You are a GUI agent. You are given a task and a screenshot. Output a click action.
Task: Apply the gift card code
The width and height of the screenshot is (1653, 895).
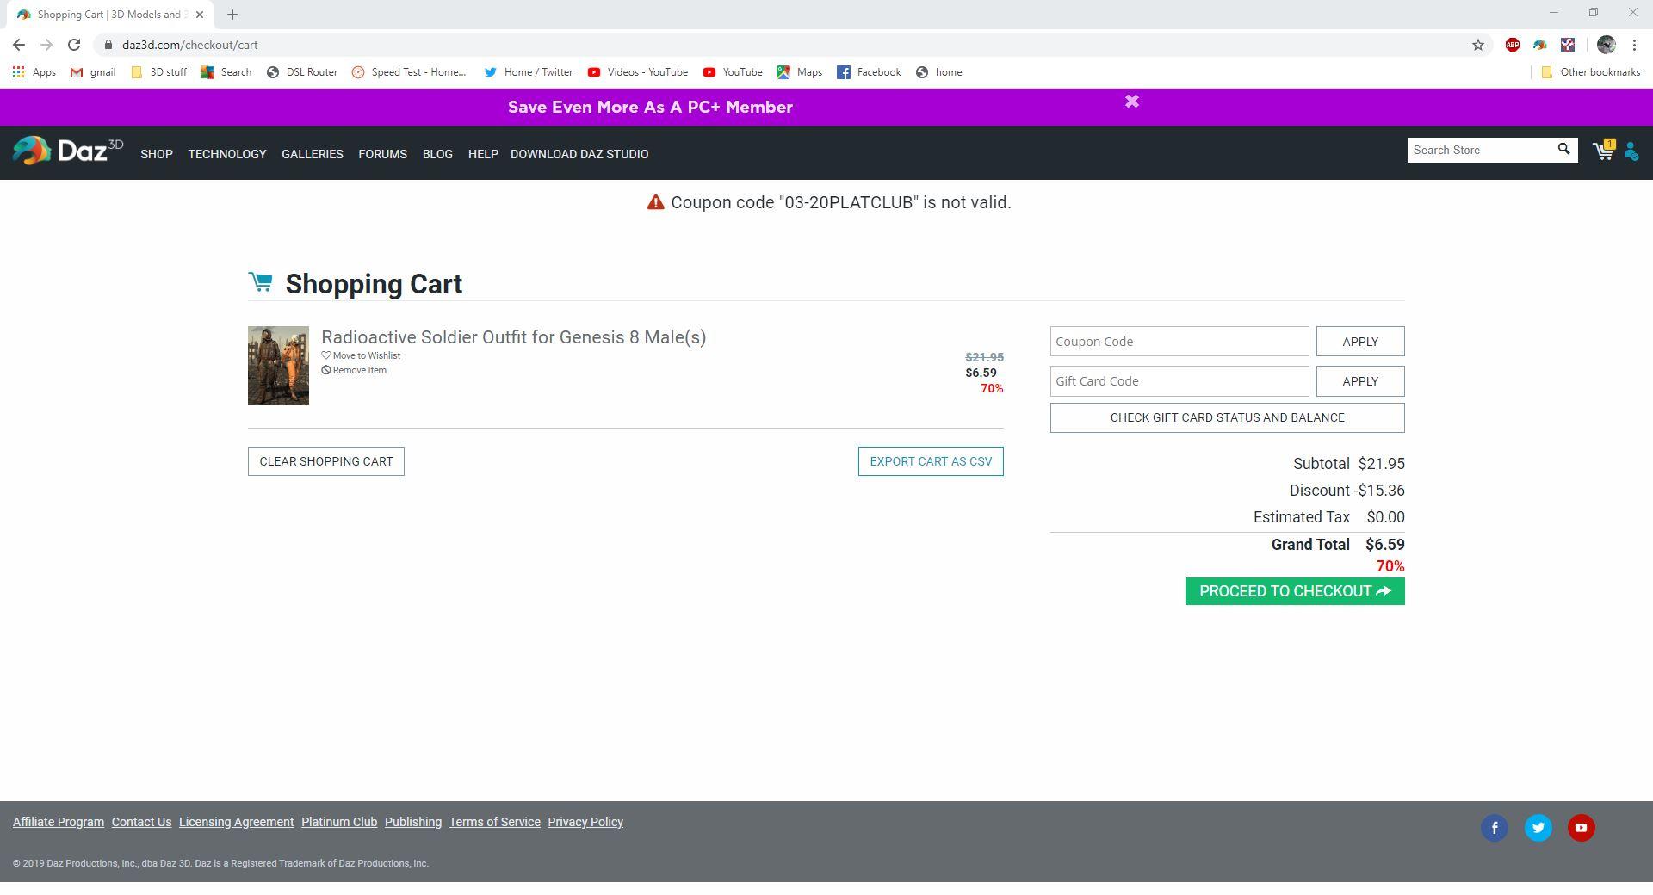pyautogui.click(x=1360, y=381)
